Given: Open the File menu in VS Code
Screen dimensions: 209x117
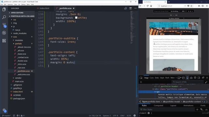Looking at the screenshot, I should [x=2, y=4].
